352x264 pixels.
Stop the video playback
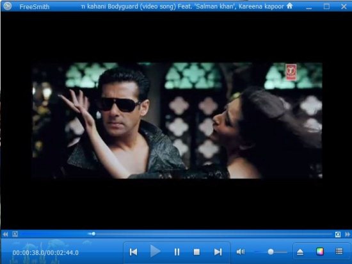tap(196, 252)
